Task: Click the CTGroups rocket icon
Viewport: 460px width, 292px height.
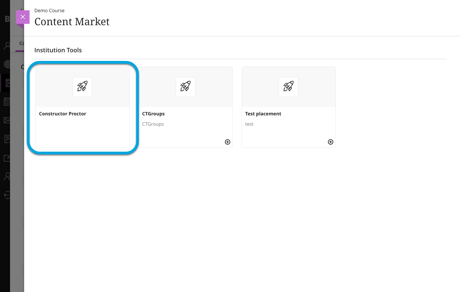Action: (x=186, y=87)
